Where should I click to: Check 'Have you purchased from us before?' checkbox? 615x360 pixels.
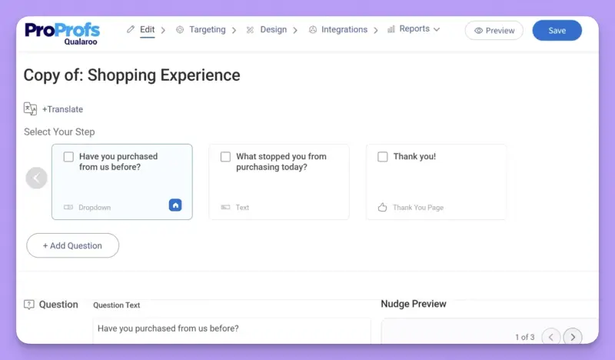point(68,157)
